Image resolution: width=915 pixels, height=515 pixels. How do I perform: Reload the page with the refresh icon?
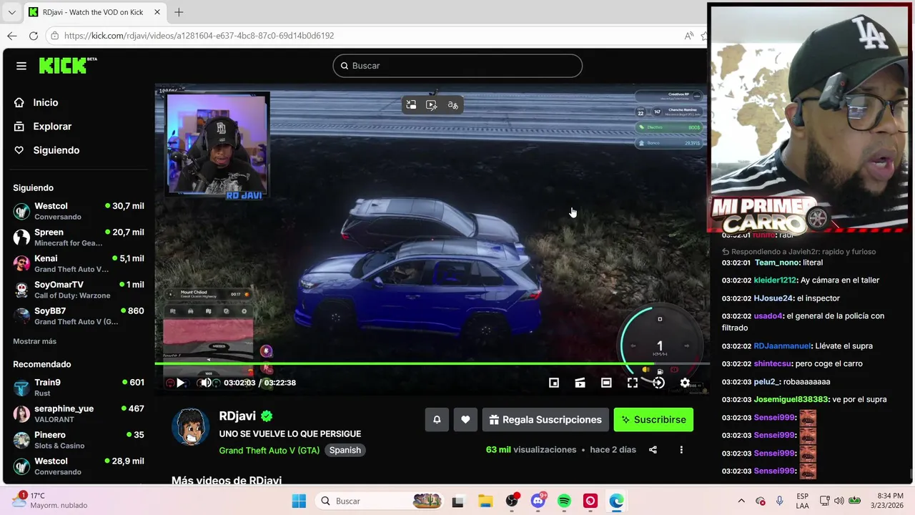34,36
